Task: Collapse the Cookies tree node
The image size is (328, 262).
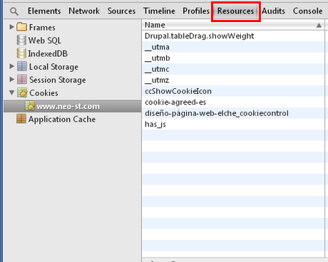Action: pyautogui.click(x=11, y=93)
